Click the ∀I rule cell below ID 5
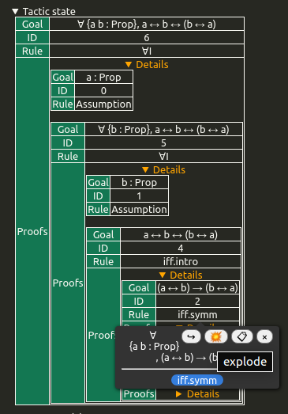Viewport: 288px width, 414px height. pos(163,156)
